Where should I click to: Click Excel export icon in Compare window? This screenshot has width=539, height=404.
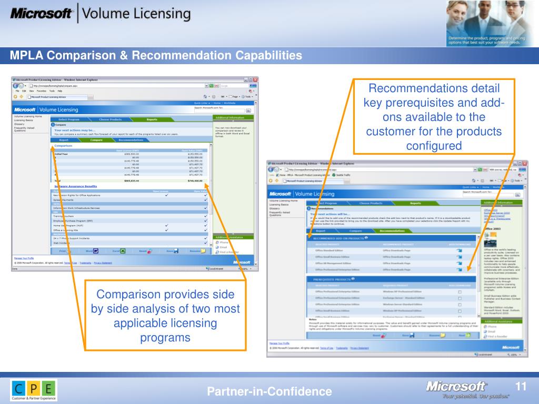123,251
